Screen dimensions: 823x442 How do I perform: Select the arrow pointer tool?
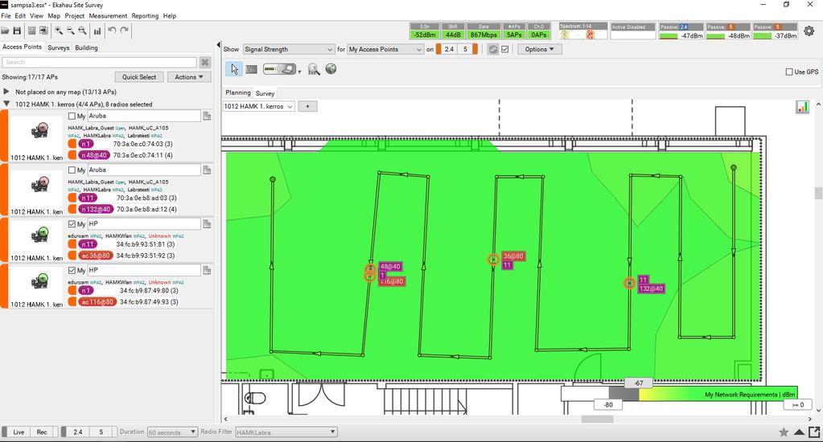coord(234,69)
